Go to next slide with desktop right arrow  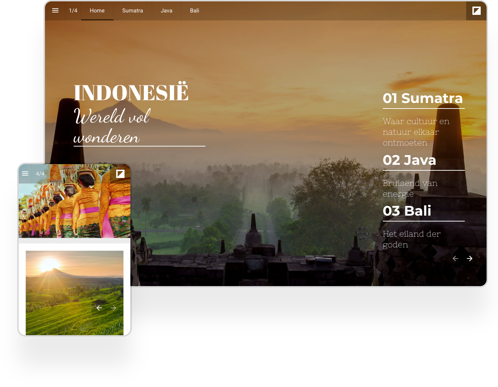[x=469, y=258]
